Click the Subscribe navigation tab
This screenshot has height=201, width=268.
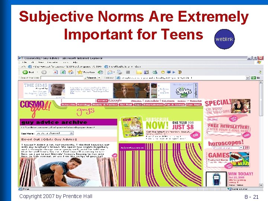68,105
